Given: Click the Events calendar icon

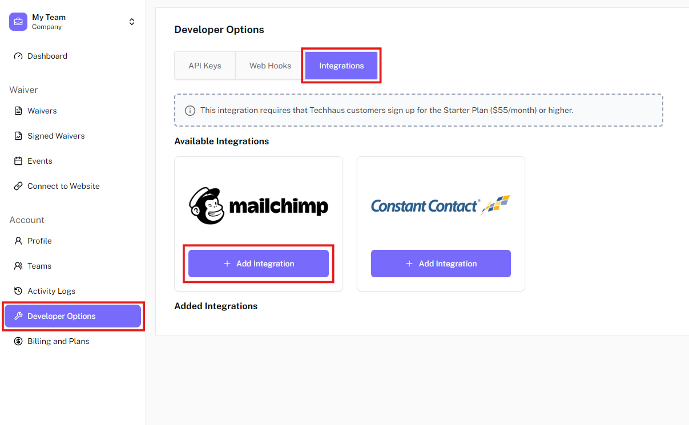Looking at the screenshot, I should tap(18, 161).
